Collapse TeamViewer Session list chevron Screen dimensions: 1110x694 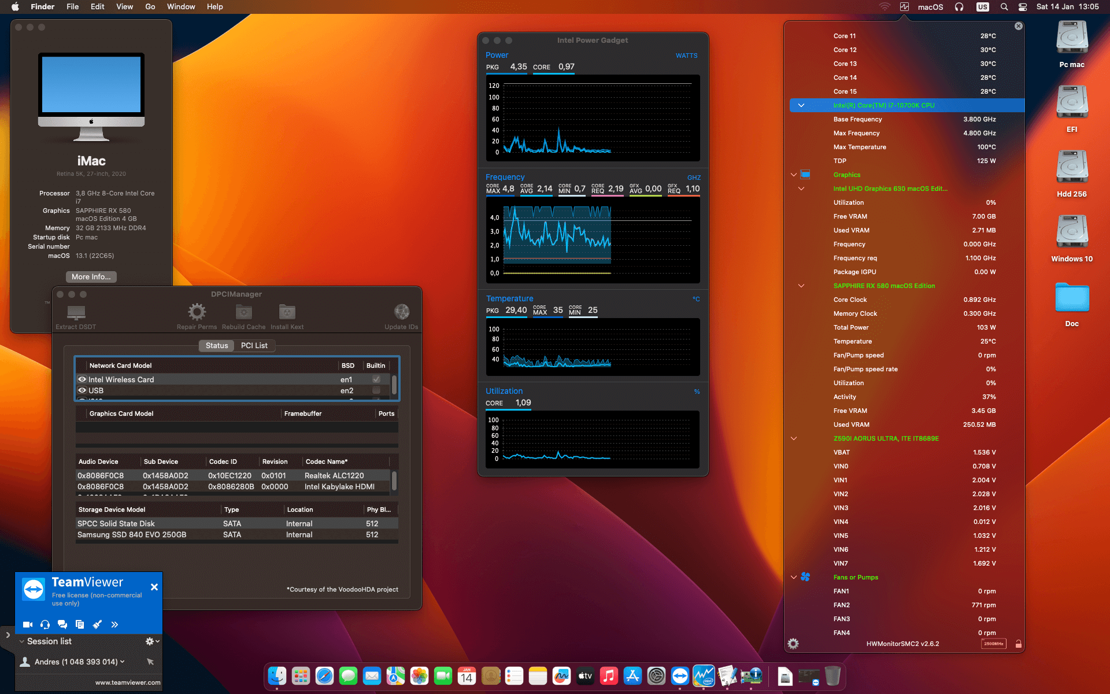[x=21, y=641]
